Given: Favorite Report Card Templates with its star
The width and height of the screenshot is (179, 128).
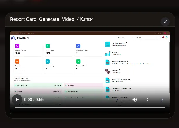Looking at the screenshot, I should click(x=129, y=79).
